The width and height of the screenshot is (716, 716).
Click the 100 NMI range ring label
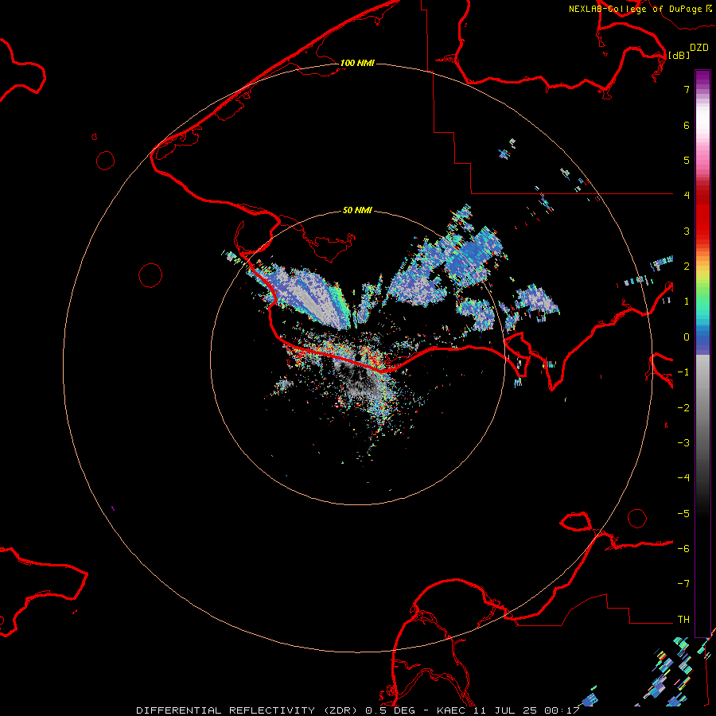pos(357,63)
